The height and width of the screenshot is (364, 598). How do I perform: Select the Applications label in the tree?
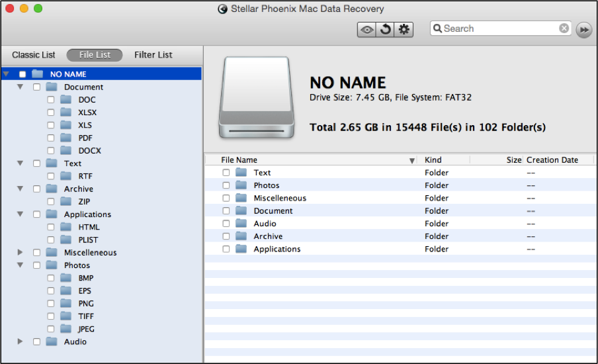[88, 214]
